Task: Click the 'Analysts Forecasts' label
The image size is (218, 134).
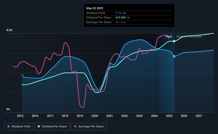Action: tap(189, 36)
